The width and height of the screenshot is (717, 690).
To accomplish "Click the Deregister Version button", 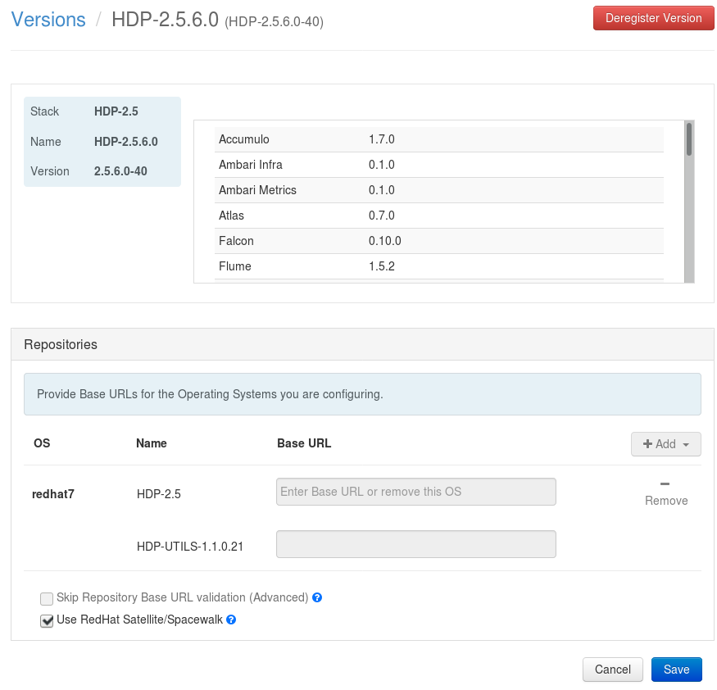I will pos(653,18).
